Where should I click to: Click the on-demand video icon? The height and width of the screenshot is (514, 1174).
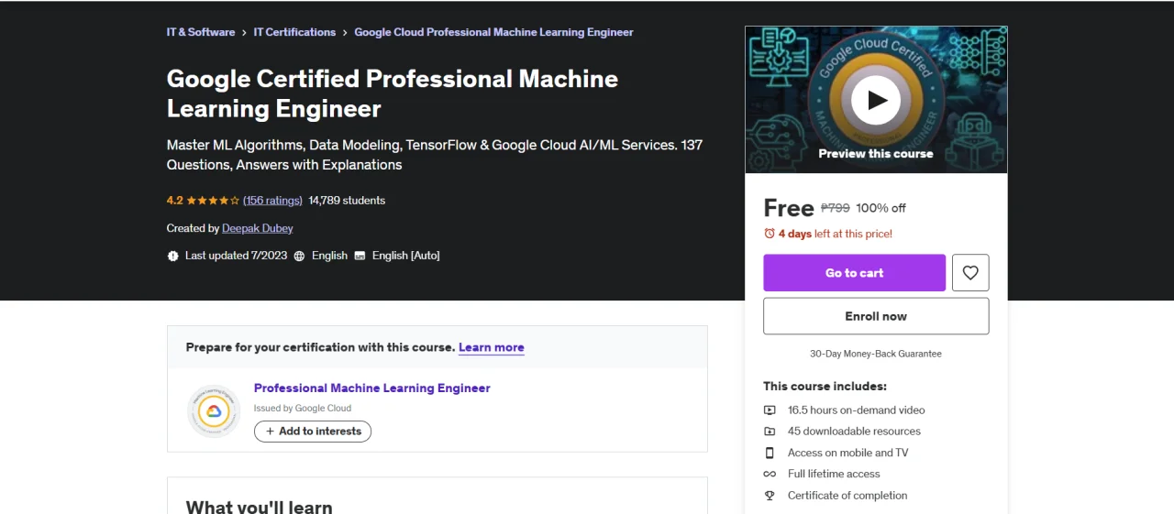(x=770, y=410)
